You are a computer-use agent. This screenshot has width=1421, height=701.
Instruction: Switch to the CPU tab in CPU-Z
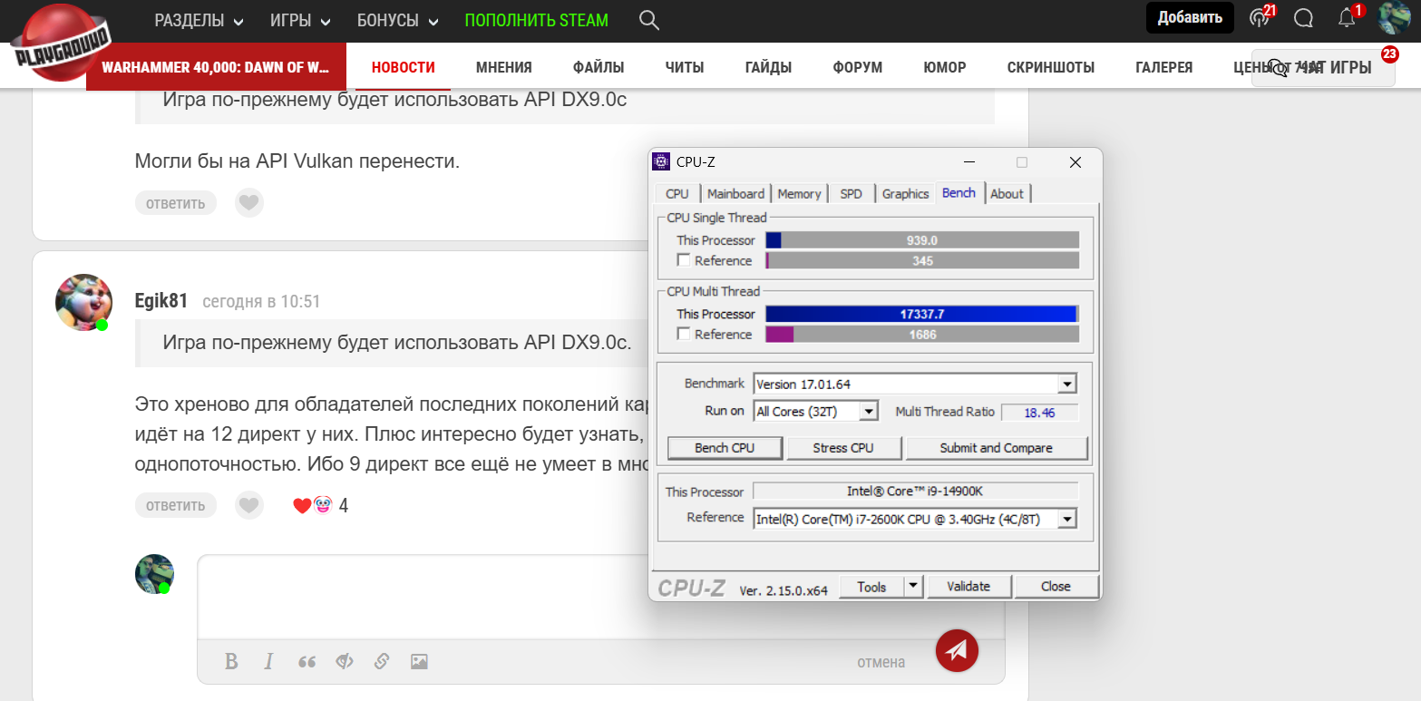(677, 193)
